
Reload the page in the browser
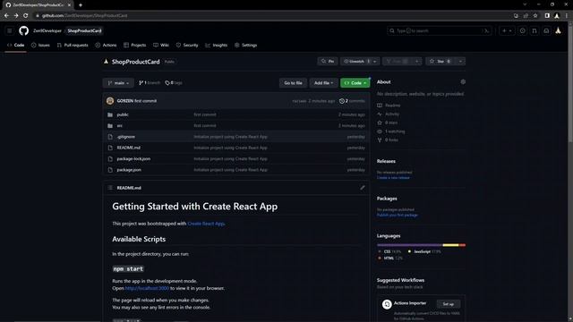click(x=26, y=16)
